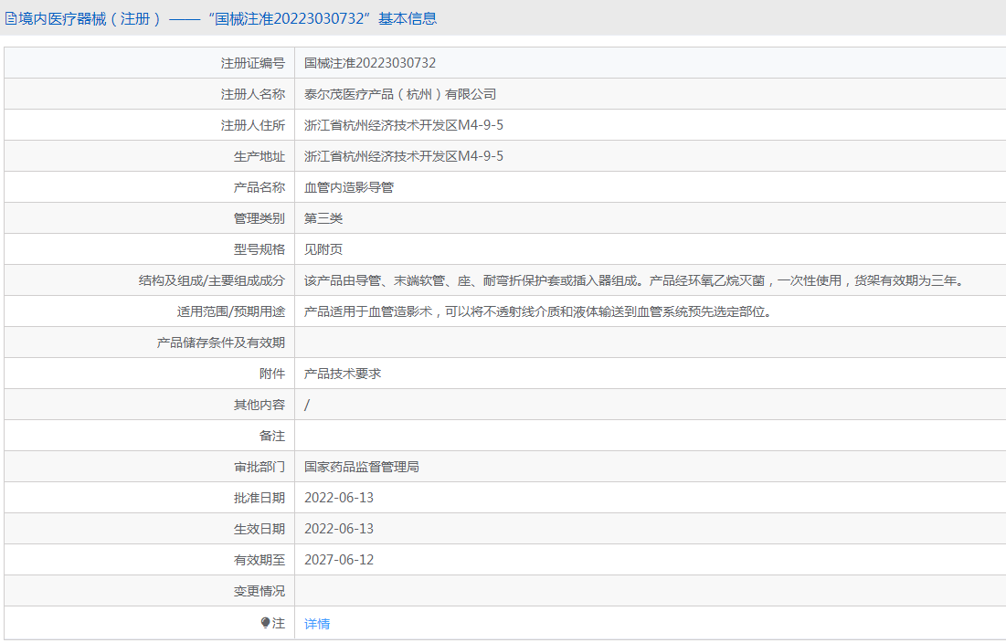Select the approving department 国家药品监督管理局
This screenshot has height=643, width=1006.
pyautogui.click(x=362, y=467)
